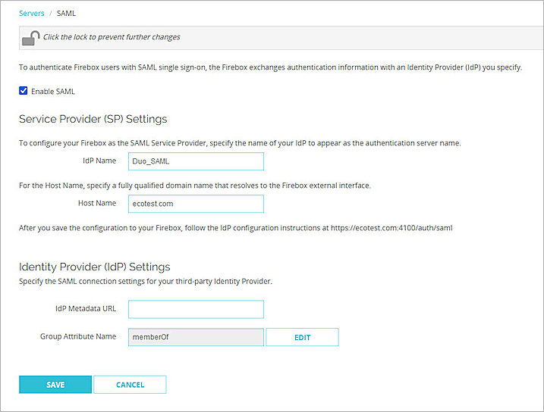Focus the IdP Name field containing Duo_SAML
Viewport: 544px width, 412px height.
click(x=196, y=161)
